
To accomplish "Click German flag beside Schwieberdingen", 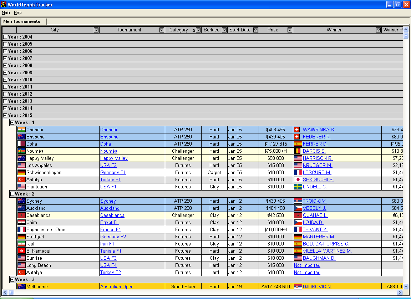I will tap(21, 172).
